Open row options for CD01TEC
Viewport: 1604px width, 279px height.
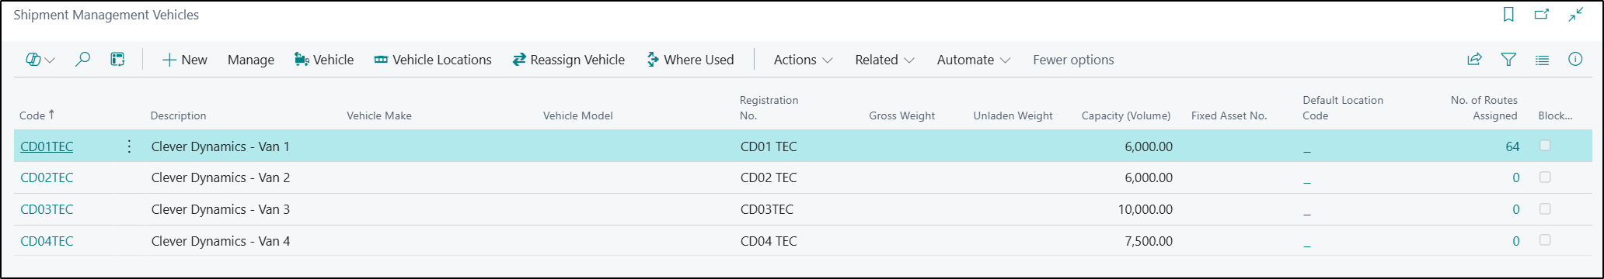click(129, 146)
